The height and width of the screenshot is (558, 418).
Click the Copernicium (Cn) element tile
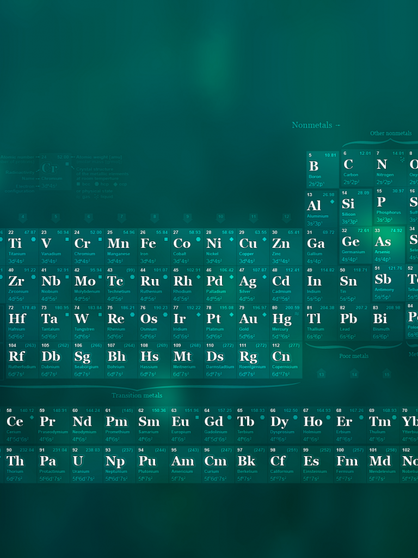click(286, 360)
